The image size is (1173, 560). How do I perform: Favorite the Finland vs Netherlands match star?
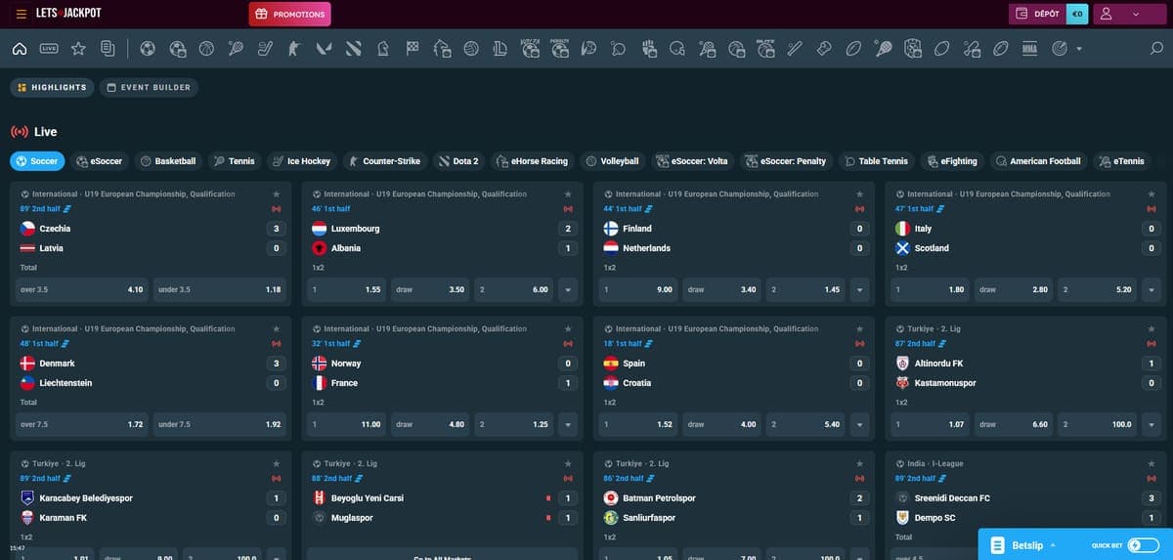[860, 194]
